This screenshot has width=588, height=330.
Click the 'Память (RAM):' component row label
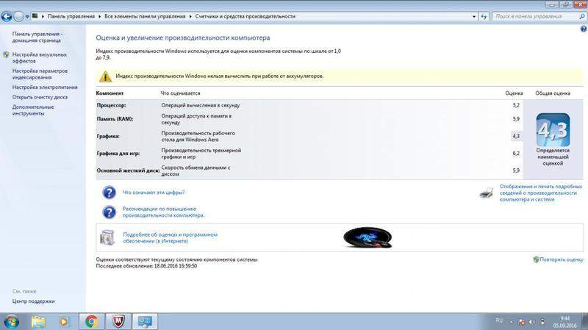[115, 119]
